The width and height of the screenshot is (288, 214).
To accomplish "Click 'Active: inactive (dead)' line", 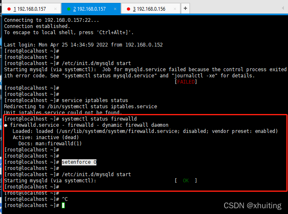I will point(46,137).
